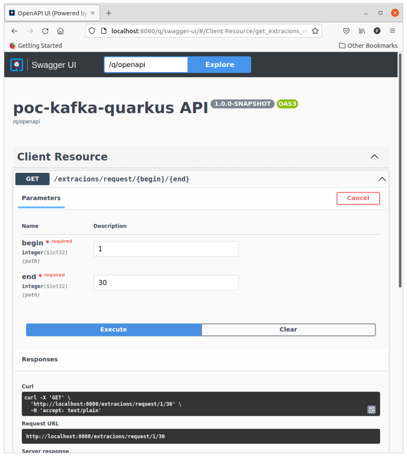The height and width of the screenshot is (457, 407).
Task: Focus the /q/openapi spec URL field
Action: 146,65
